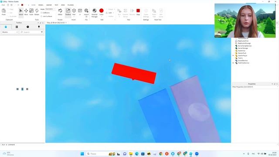Switch to the VIEW ribbon tab

coord(63,5)
